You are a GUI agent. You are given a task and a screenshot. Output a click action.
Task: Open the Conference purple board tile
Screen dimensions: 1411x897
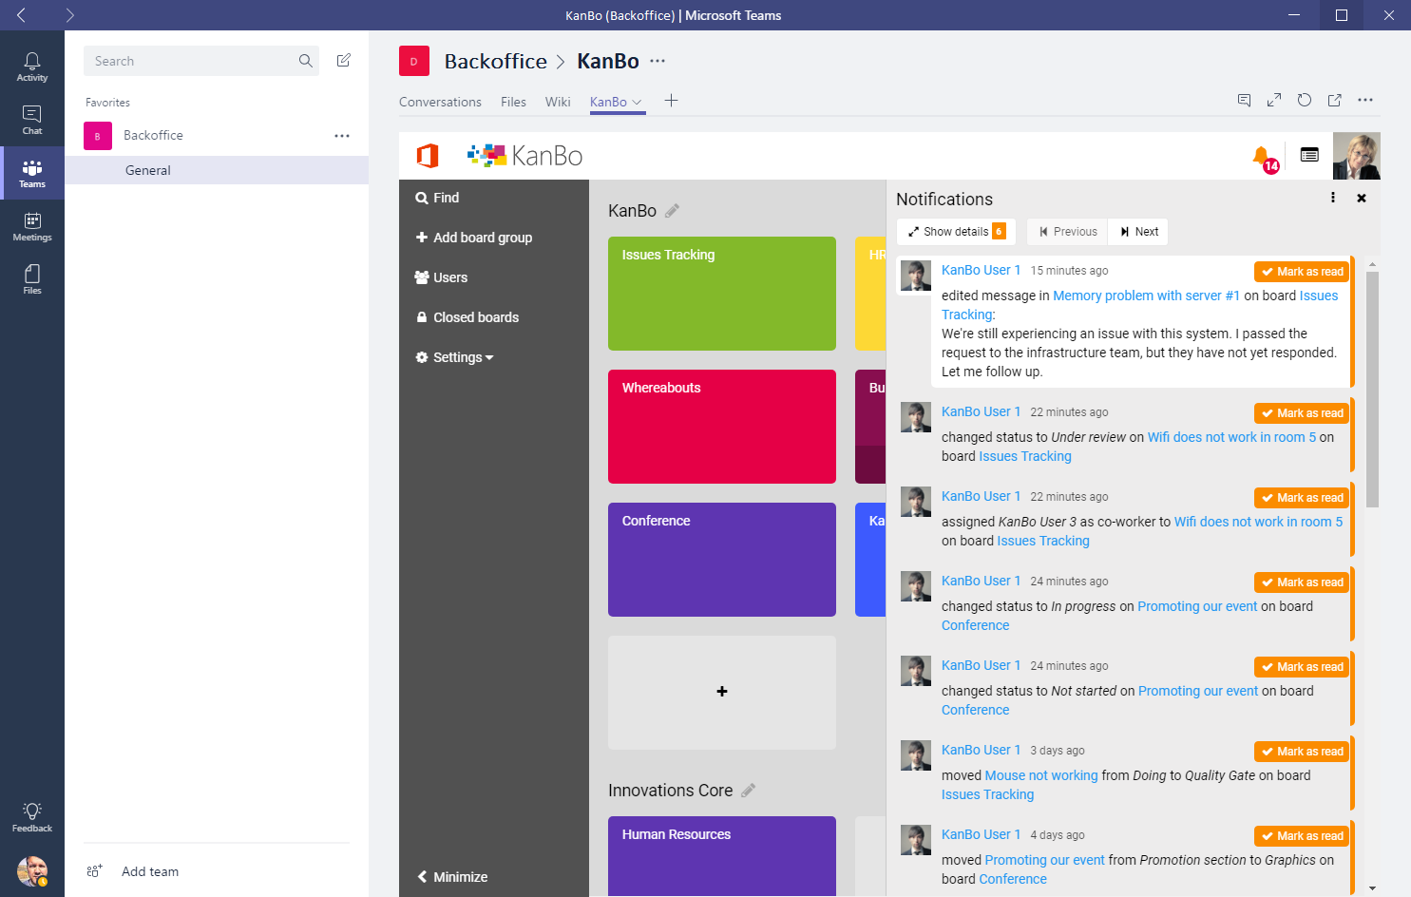(722, 560)
